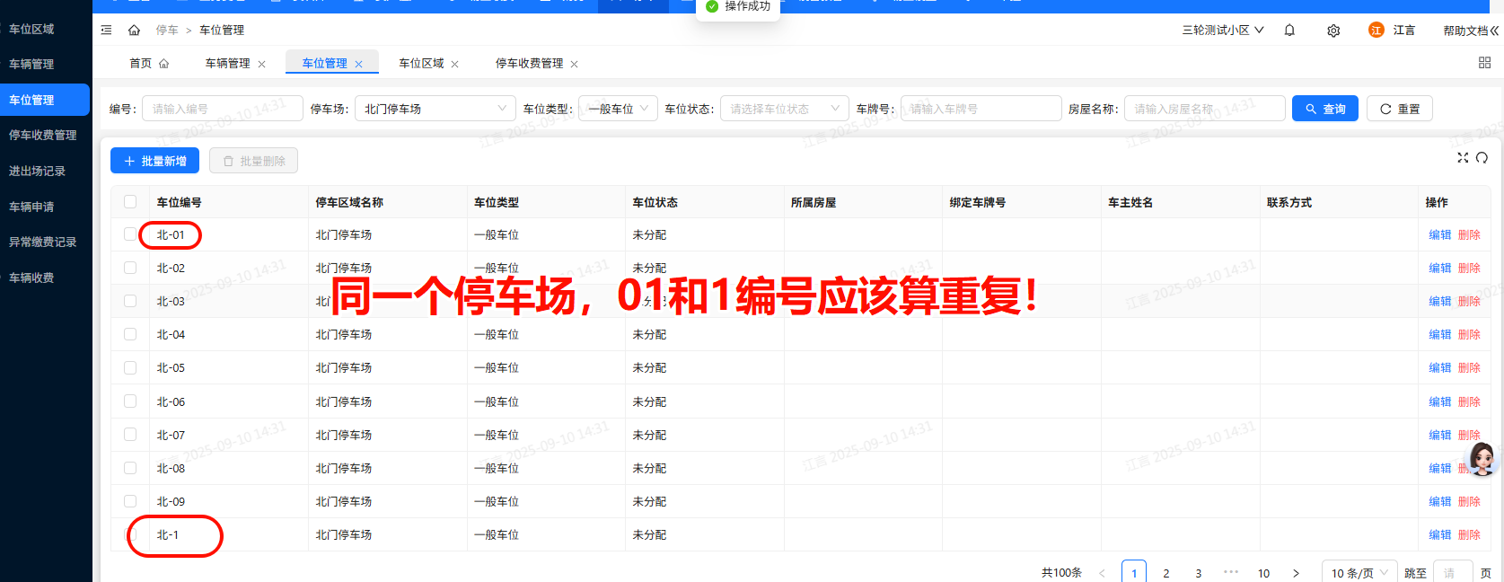Refresh the table with reload icon

point(1482,157)
